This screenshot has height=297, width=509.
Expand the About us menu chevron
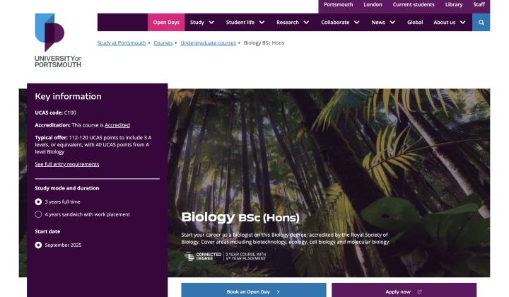[x=463, y=23]
